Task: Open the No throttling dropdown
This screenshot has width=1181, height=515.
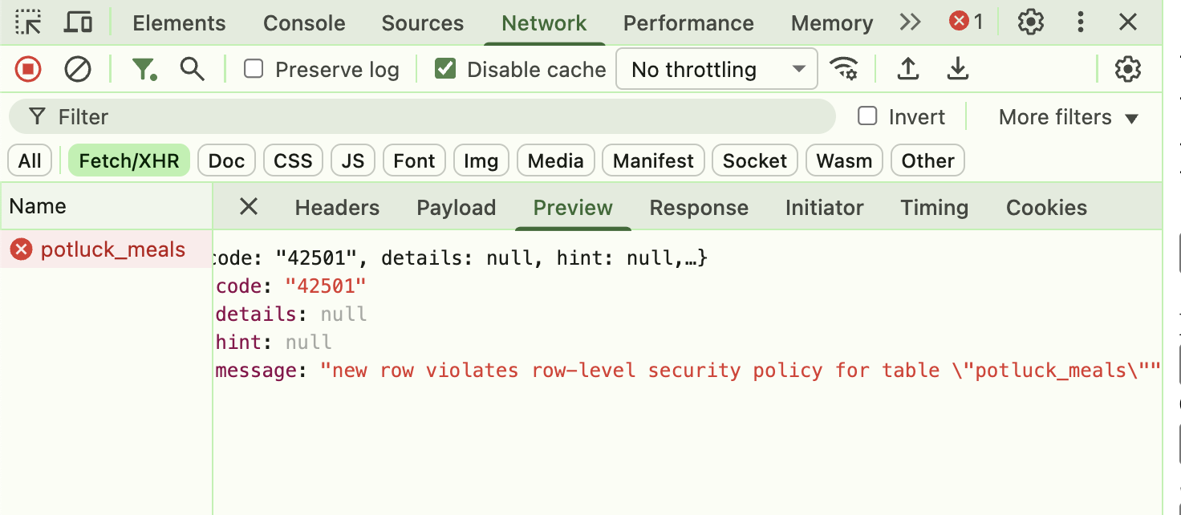Action: tap(715, 69)
